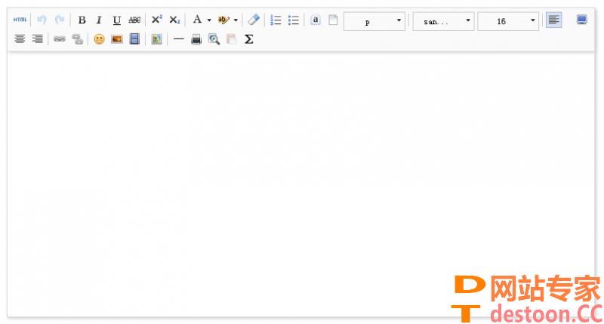Insert an ordered numbered list
The height and width of the screenshot is (324, 604).
pyautogui.click(x=276, y=20)
